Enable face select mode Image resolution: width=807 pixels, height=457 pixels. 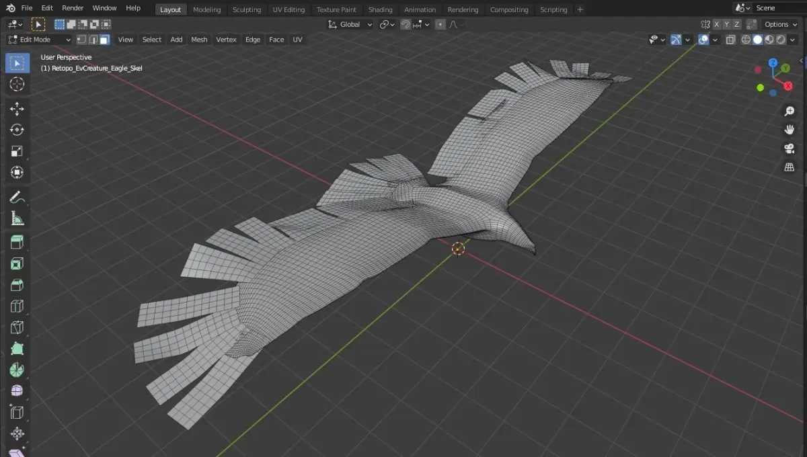point(104,40)
